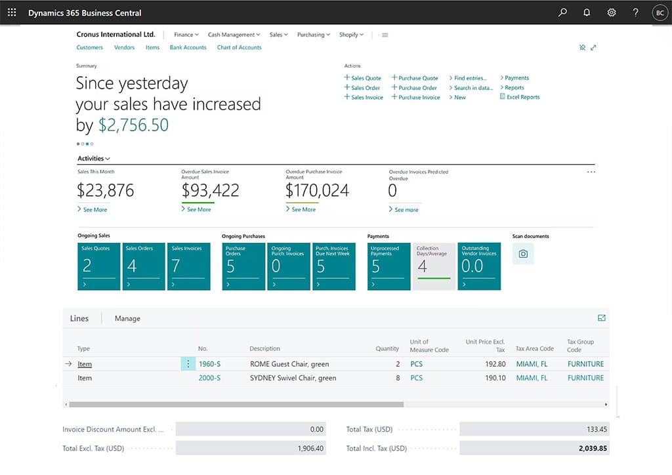The height and width of the screenshot is (475, 672).
Task: Expand the Cash Management menu
Action: pyautogui.click(x=234, y=35)
